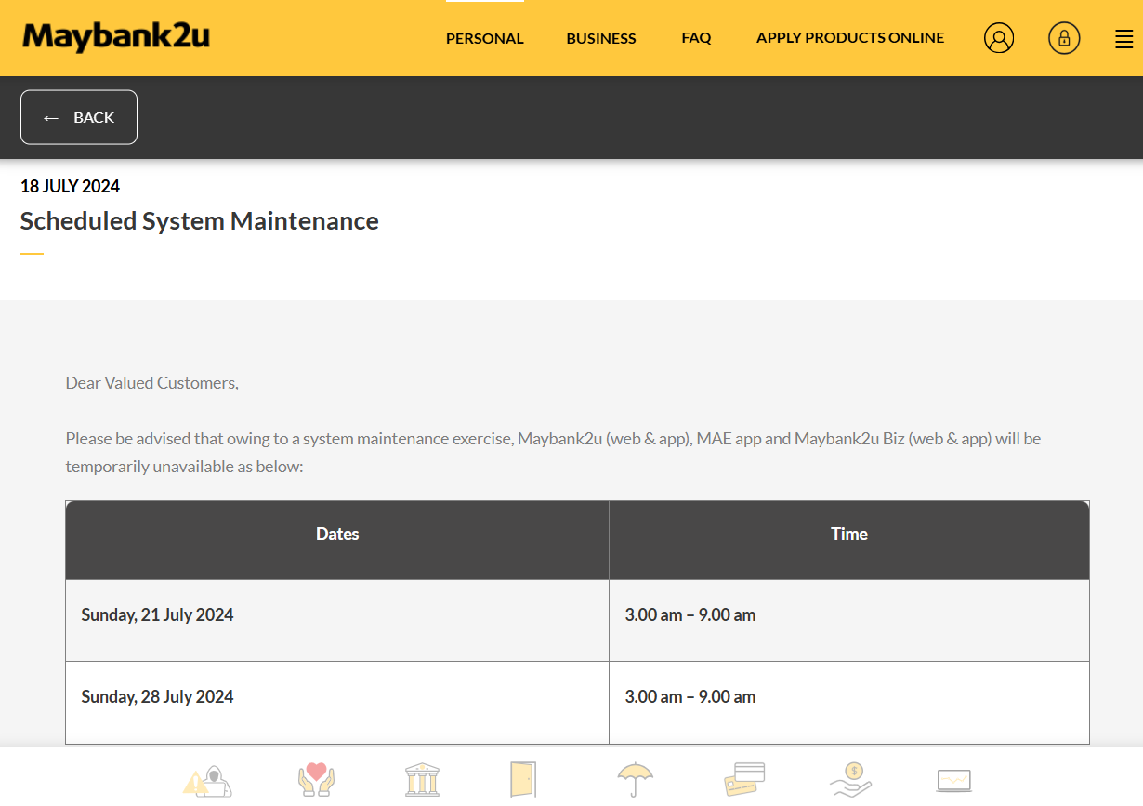This screenshot has height=806, width=1143.
Task: Select the 'Sunday, 21 July 2024' cell
Action: [x=337, y=621]
